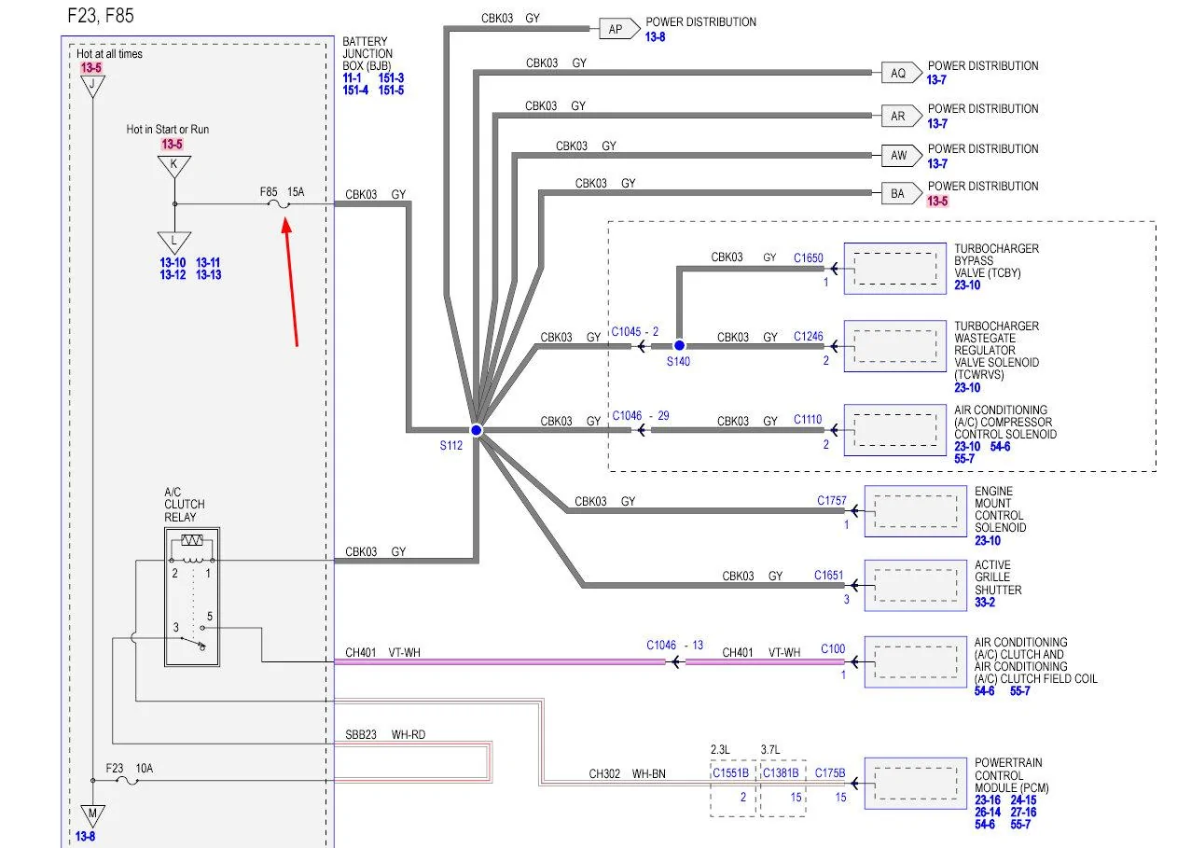Click the C175B connector label

click(830, 772)
